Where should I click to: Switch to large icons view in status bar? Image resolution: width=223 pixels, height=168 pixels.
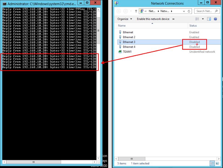click(217, 163)
